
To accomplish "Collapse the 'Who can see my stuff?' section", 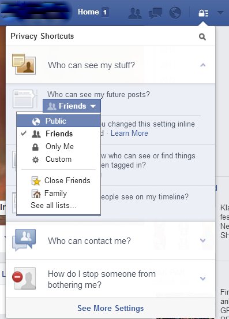I will pos(202,65).
